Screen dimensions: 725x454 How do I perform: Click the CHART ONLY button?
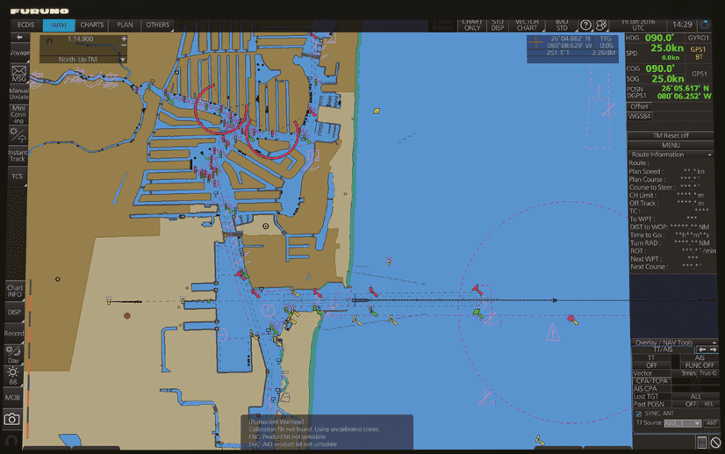[x=472, y=25]
